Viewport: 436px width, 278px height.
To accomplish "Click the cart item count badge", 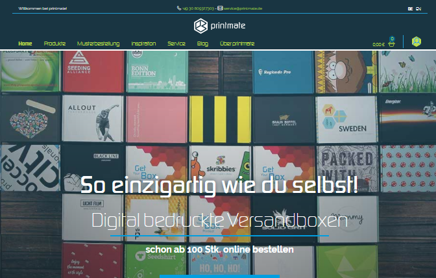I will (x=392, y=38).
